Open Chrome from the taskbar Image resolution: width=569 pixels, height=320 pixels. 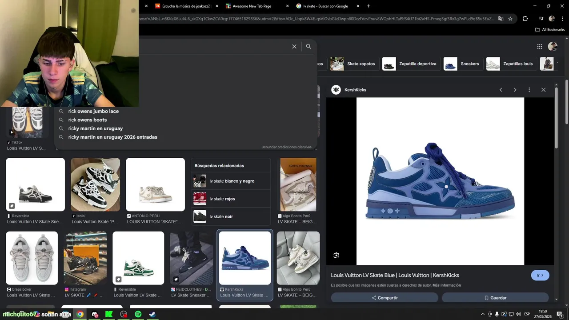pyautogui.click(x=80, y=314)
